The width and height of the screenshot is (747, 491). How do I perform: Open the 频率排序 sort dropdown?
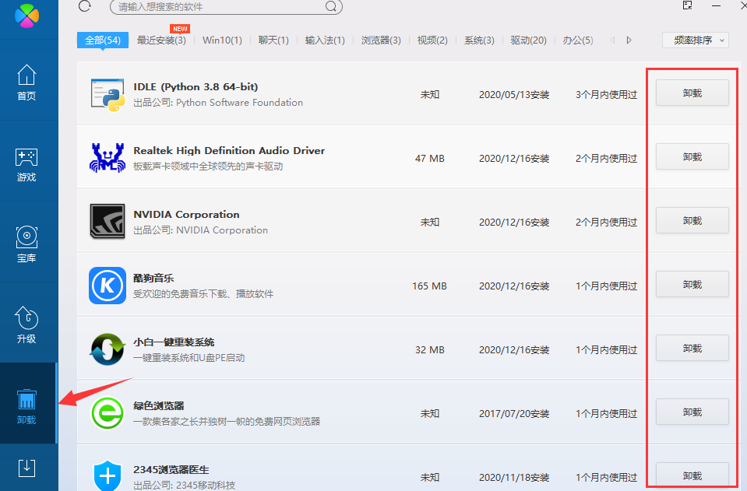click(x=696, y=40)
